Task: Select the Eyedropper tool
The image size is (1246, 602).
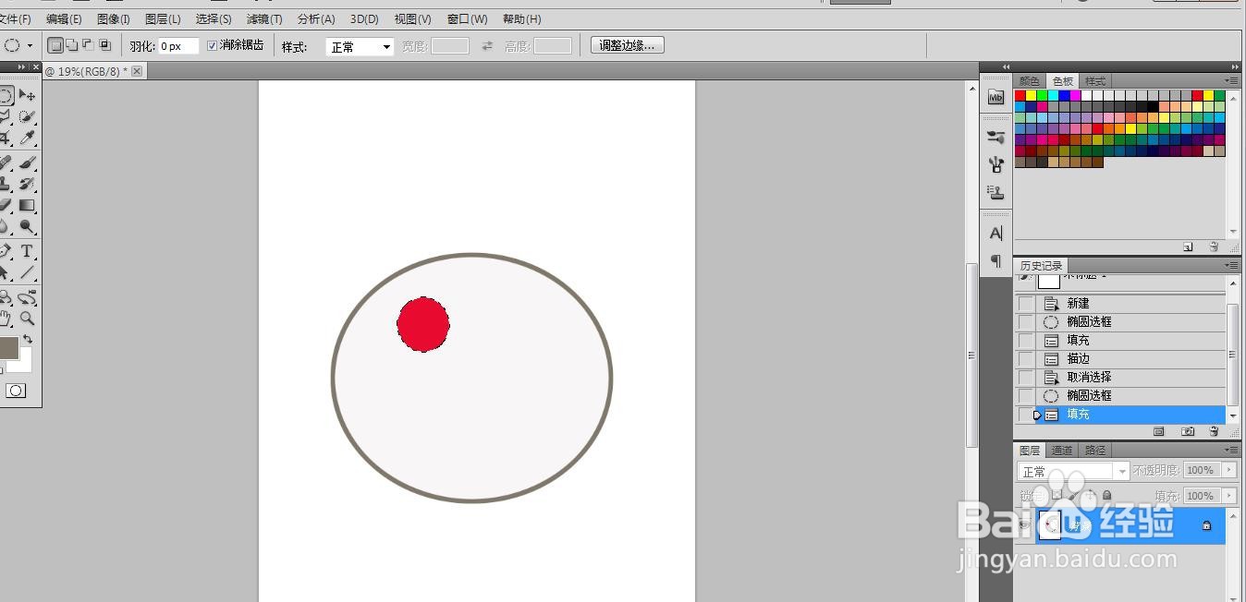Action: [x=28, y=138]
